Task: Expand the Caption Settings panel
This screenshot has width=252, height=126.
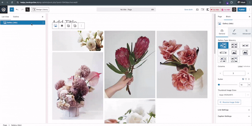Action: click(234, 116)
